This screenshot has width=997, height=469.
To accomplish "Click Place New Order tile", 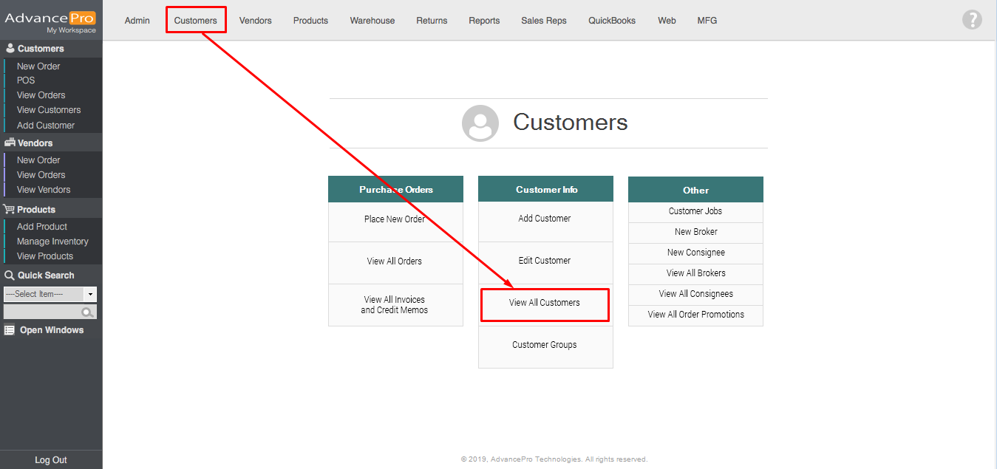I will [395, 219].
